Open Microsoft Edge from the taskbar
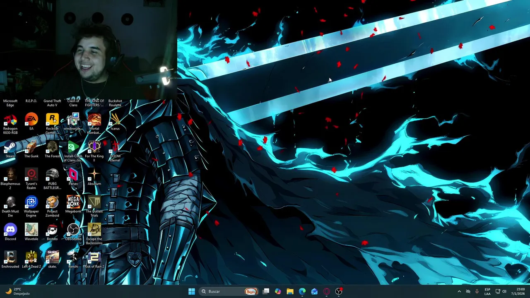Viewport: 530px width, 298px height. 302,291
